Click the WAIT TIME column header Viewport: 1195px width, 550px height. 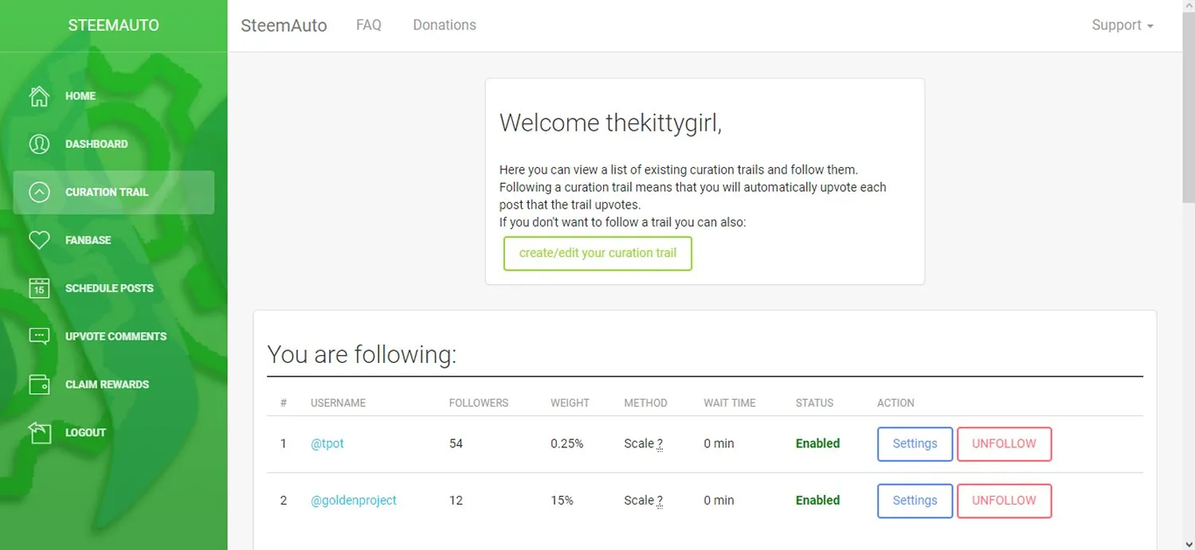pos(730,403)
